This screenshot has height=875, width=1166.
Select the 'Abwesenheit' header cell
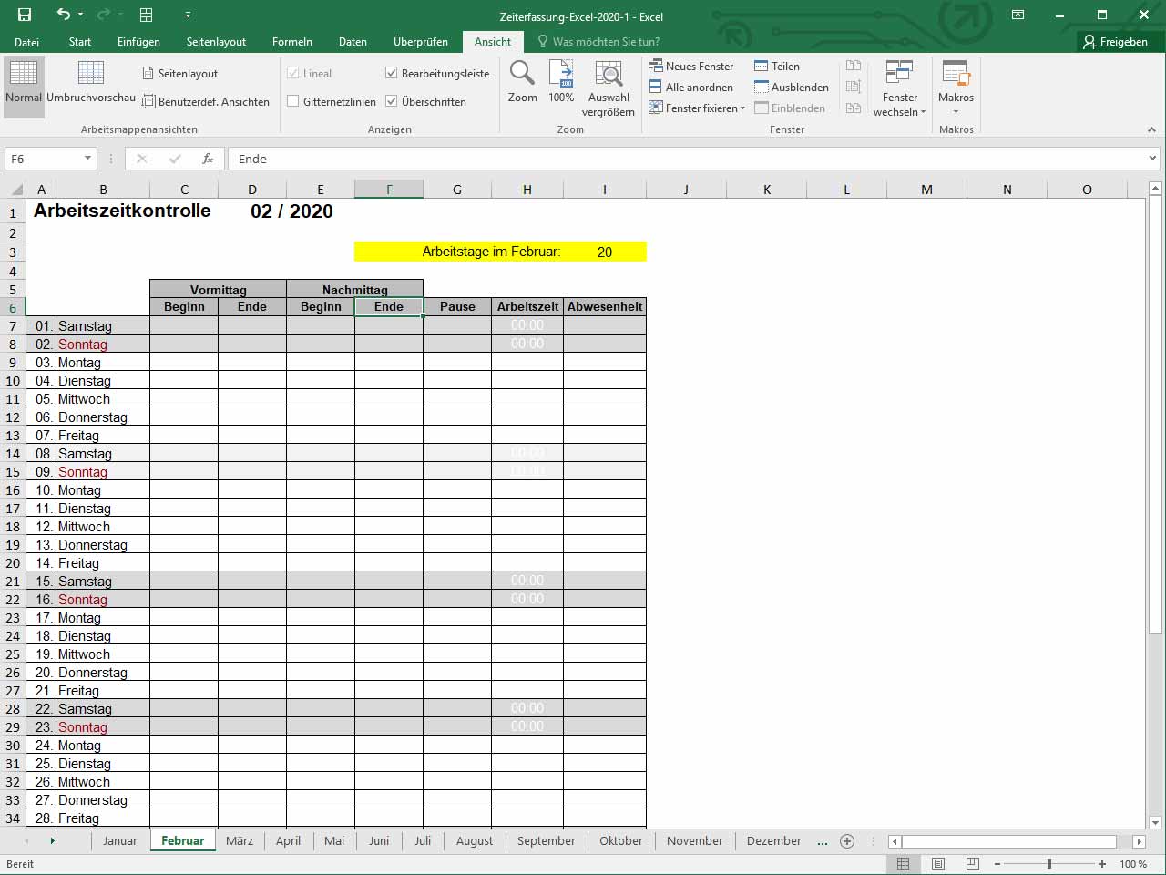[x=605, y=306]
